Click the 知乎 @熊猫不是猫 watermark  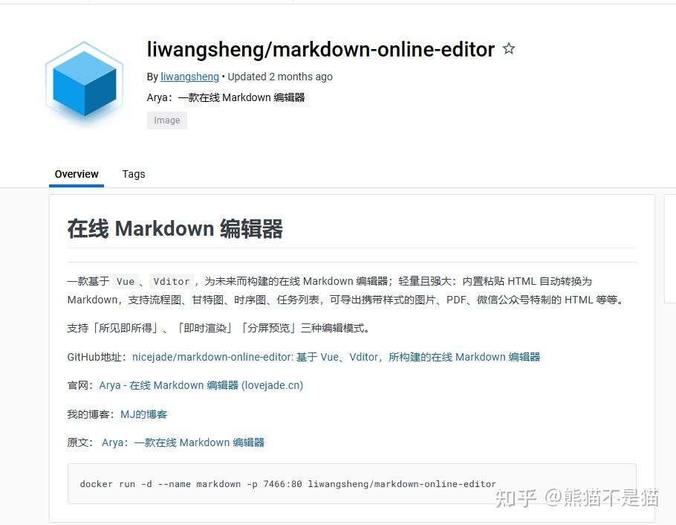coord(577,497)
